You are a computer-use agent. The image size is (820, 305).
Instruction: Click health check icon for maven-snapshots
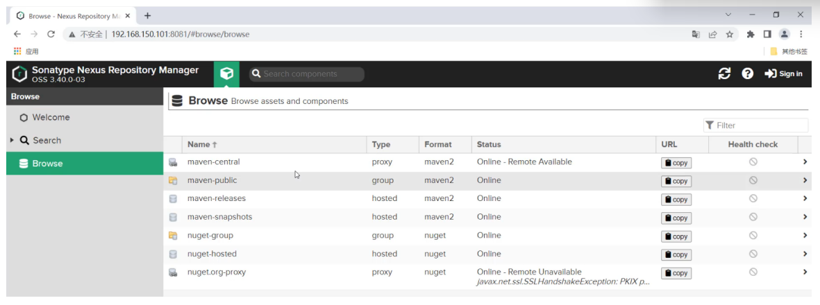753,217
